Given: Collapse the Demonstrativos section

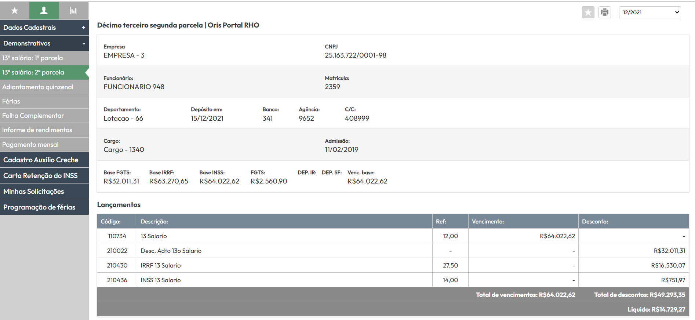Looking at the screenshot, I should click(x=44, y=43).
